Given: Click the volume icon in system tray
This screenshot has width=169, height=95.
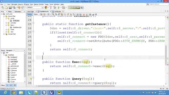Looking at the screenshot, I should tap(149, 93).
